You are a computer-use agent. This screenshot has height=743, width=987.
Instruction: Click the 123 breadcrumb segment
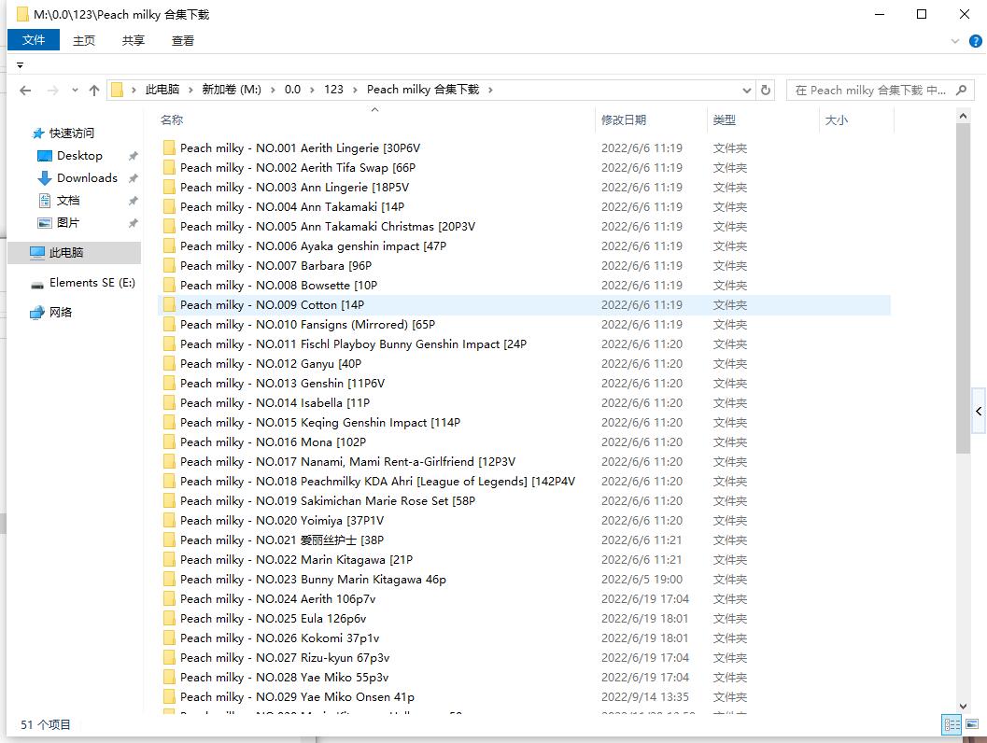tap(333, 90)
